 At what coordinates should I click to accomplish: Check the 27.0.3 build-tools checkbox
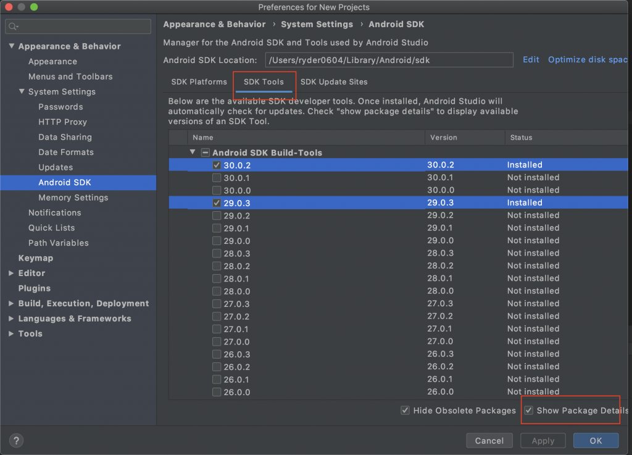click(x=217, y=304)
